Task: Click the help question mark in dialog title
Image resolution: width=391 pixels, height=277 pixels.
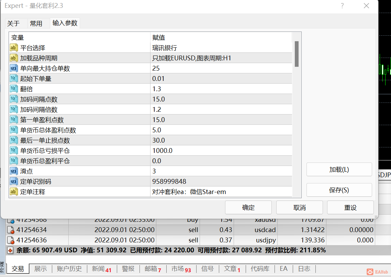Action: [342, 5]
